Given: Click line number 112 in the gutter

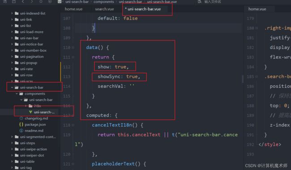Looking at the screenshot, I should pos(67,67).
